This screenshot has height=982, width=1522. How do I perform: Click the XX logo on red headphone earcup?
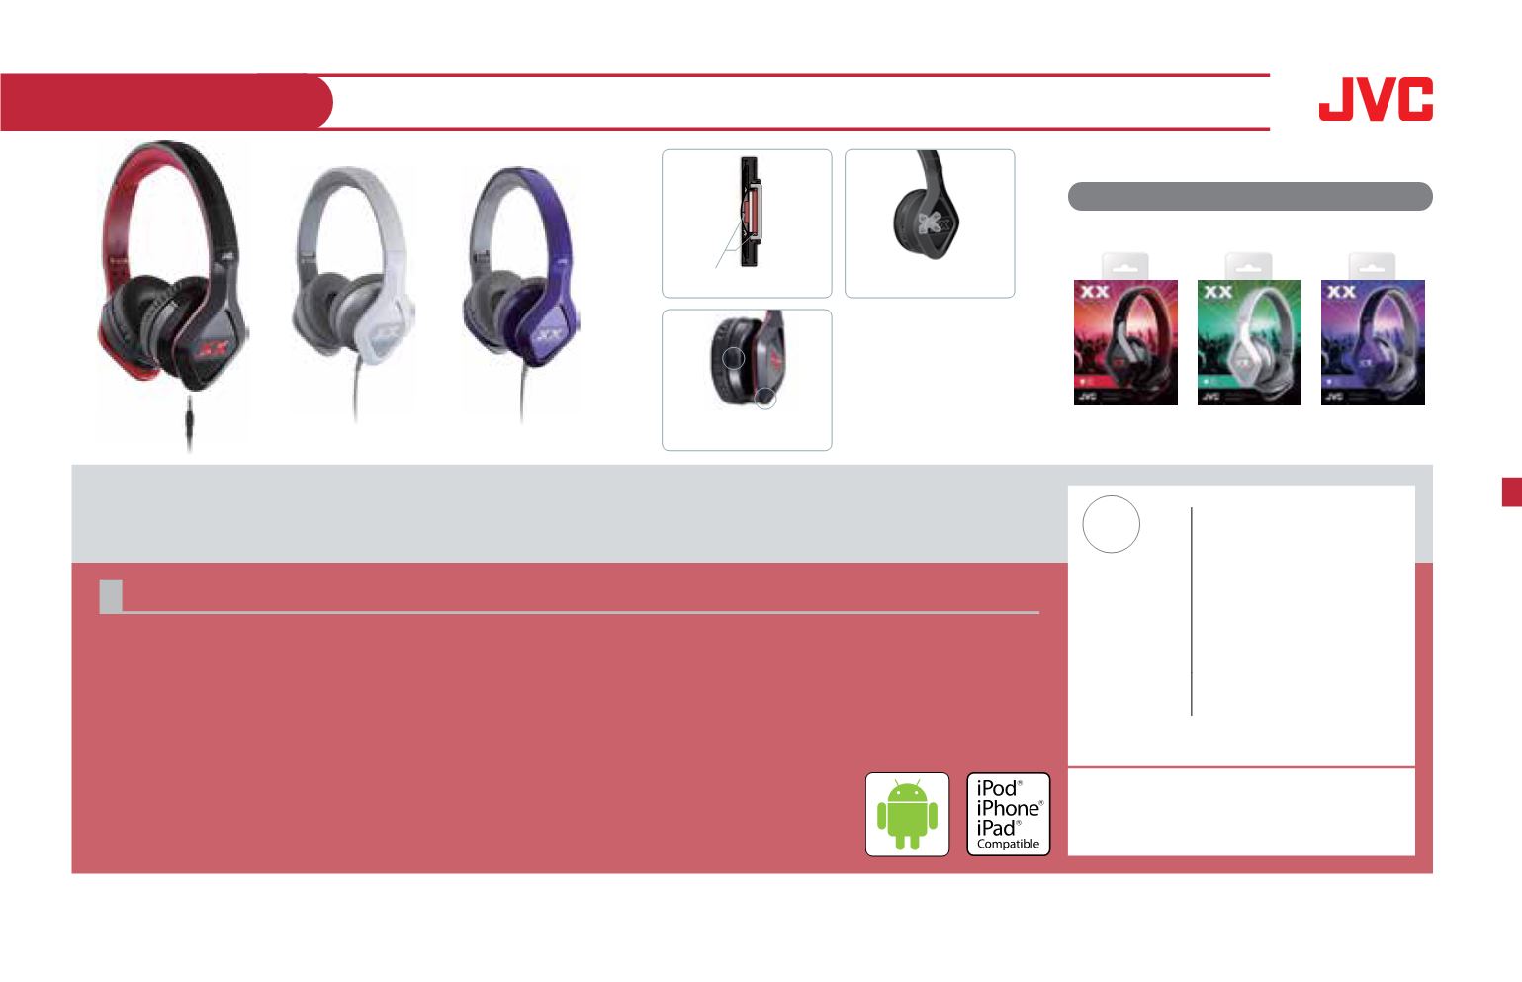click(212, 348)
